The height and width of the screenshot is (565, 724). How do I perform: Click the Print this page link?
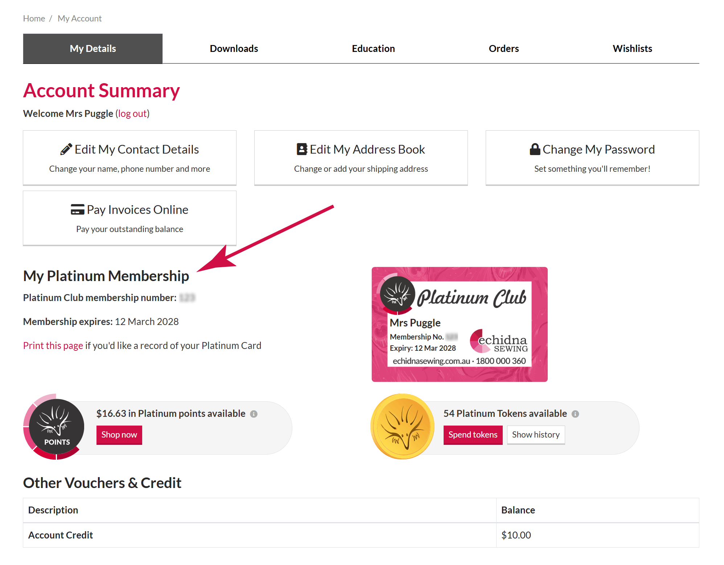(x=53, y=346)
